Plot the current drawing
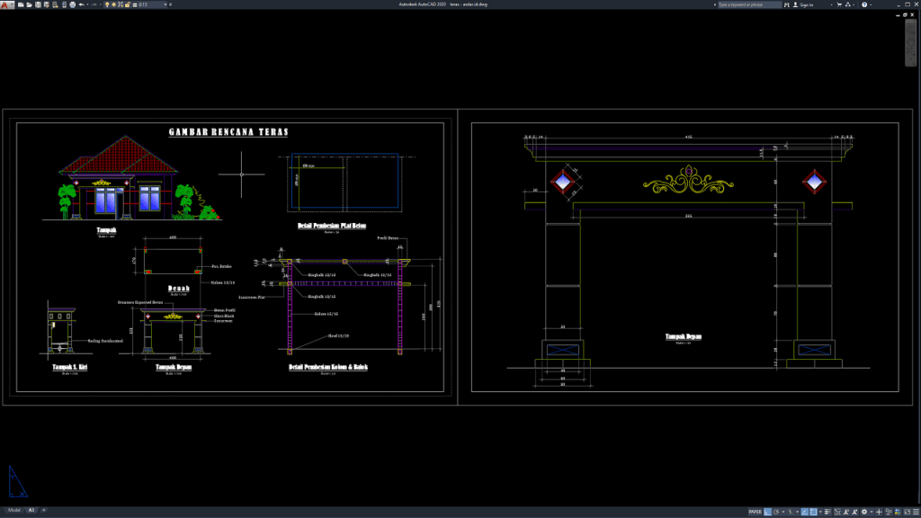 click(x=72, y=4)
